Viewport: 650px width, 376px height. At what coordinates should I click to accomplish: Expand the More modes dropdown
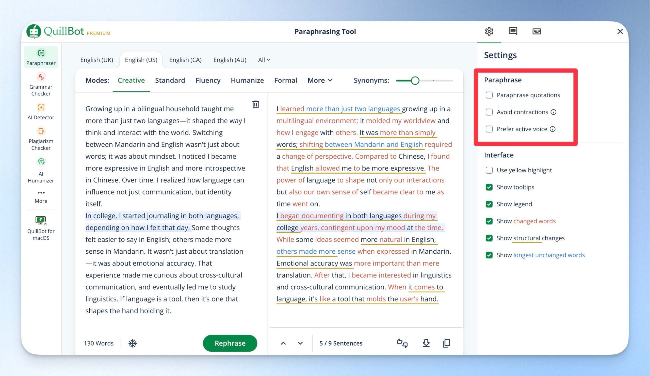coord(320,80)
